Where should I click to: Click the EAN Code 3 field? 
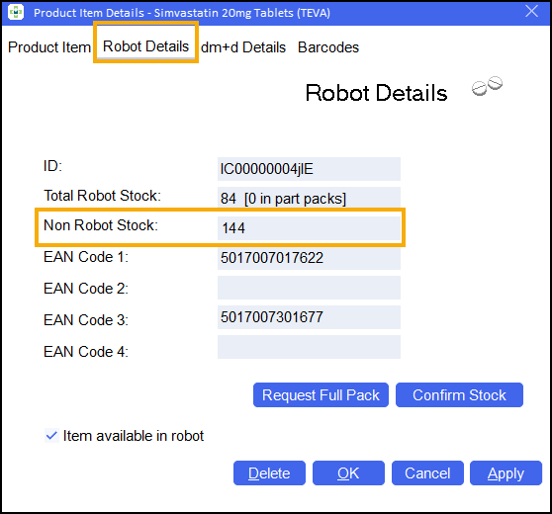tap(309, 317)
